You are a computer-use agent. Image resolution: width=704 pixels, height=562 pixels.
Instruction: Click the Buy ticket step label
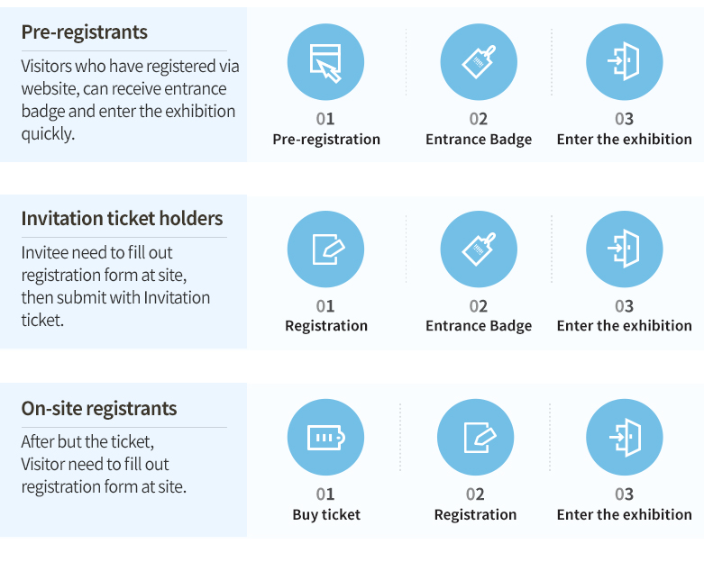(326, 514)
